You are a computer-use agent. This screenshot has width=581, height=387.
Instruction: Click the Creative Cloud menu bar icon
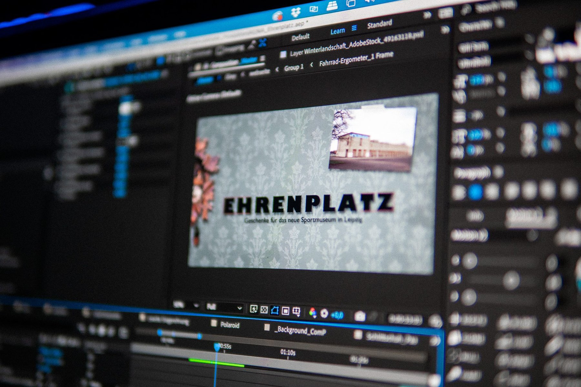click(x=278, y=15)
